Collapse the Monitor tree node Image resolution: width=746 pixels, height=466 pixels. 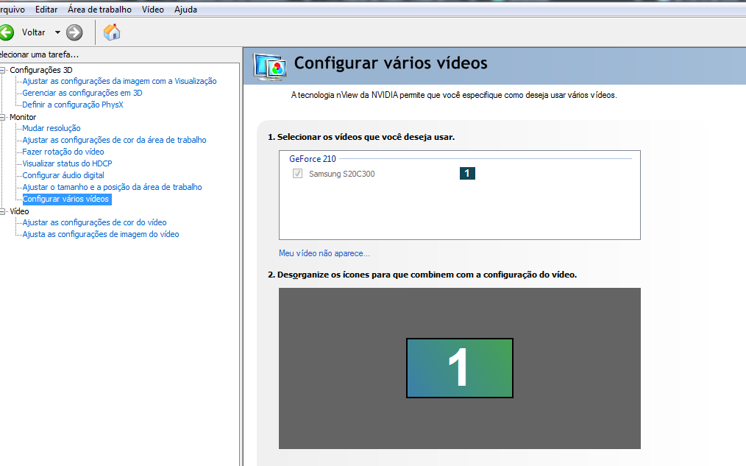pos(2,117)
